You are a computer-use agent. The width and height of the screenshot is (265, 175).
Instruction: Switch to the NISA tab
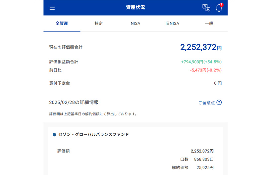click(x=135, y=23)
